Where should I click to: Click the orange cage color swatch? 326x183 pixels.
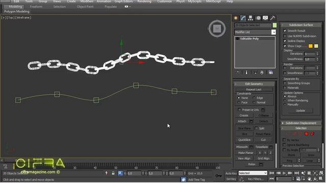tap(310, 46)
